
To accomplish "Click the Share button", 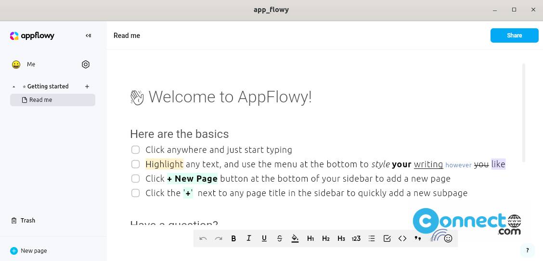I will (514, 36).
